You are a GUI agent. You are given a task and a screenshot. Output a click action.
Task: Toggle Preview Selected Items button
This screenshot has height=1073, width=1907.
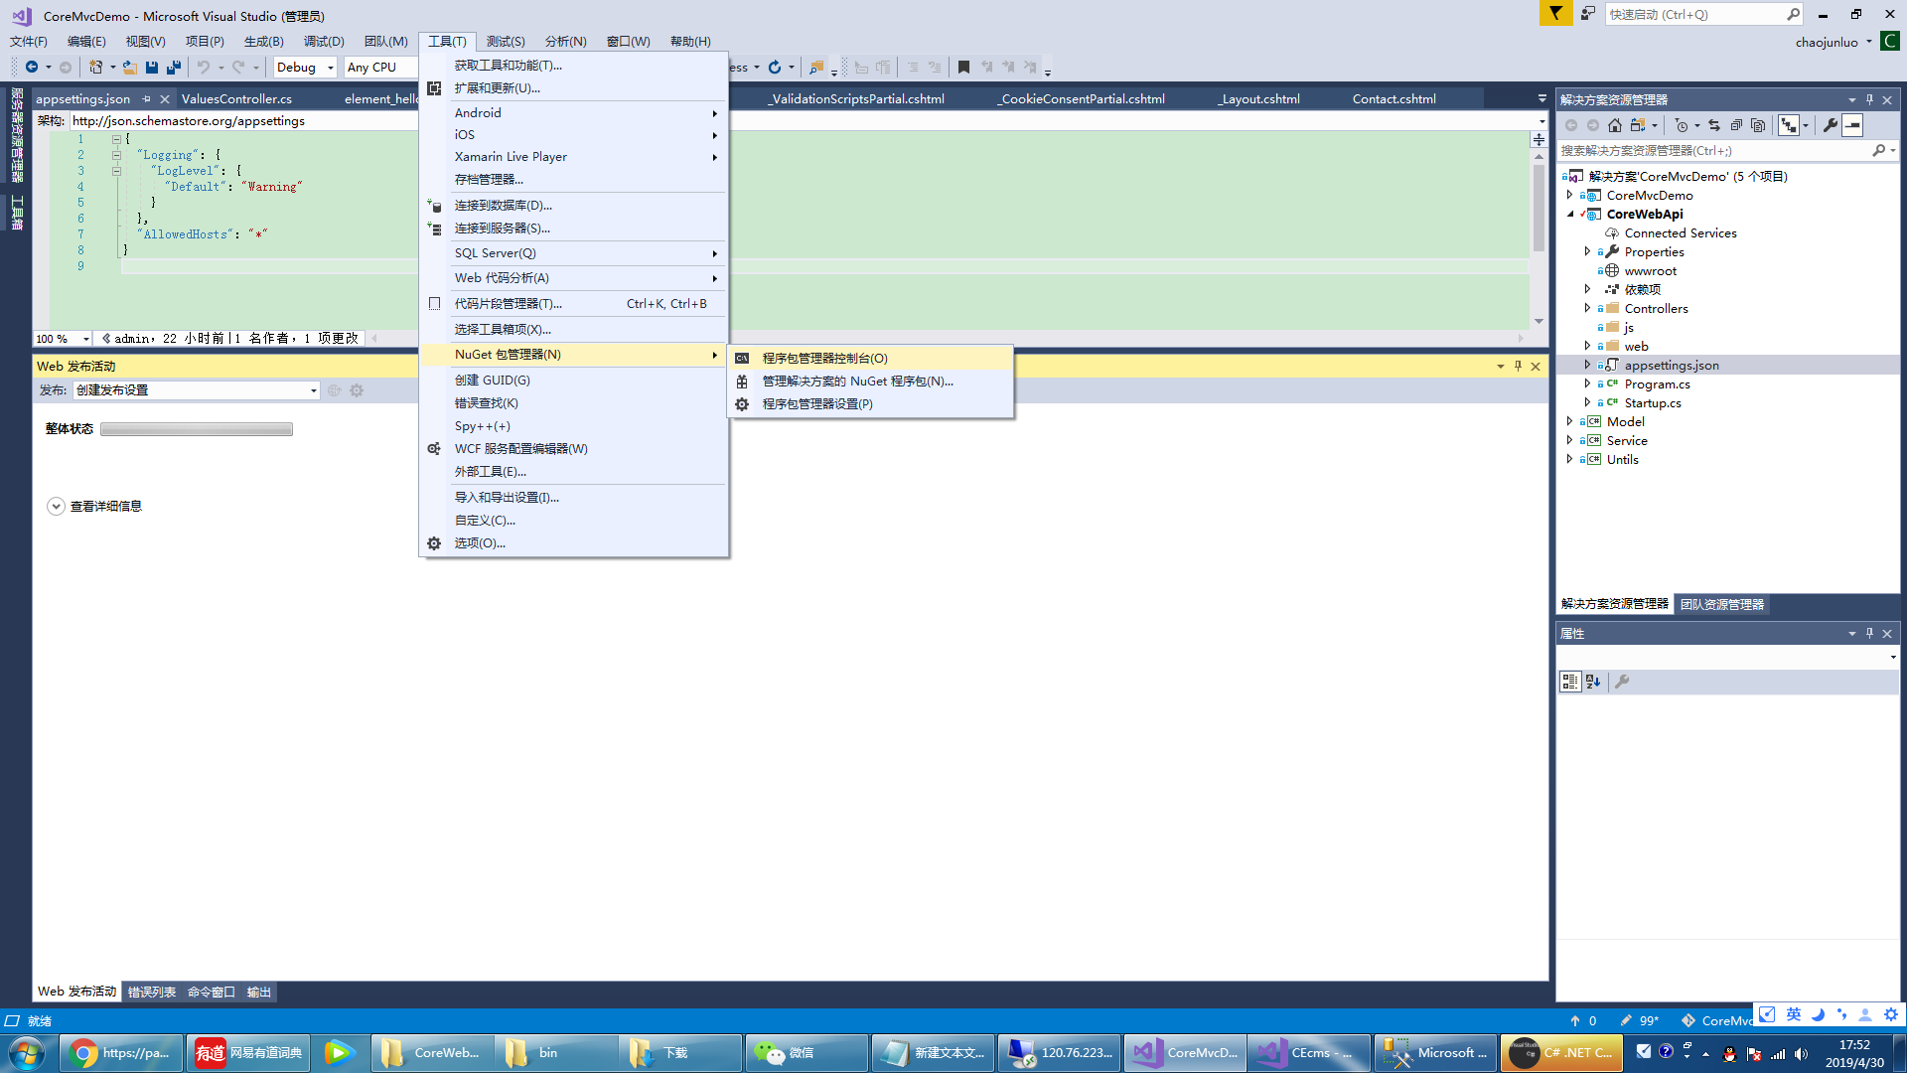tap(1852, 125)
